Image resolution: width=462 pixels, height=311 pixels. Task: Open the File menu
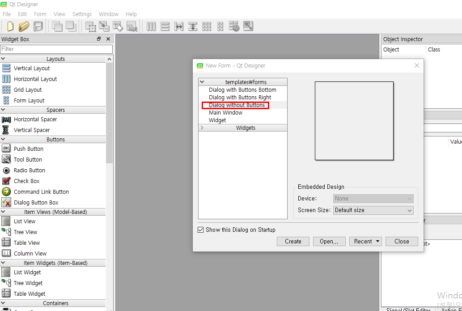7,14
